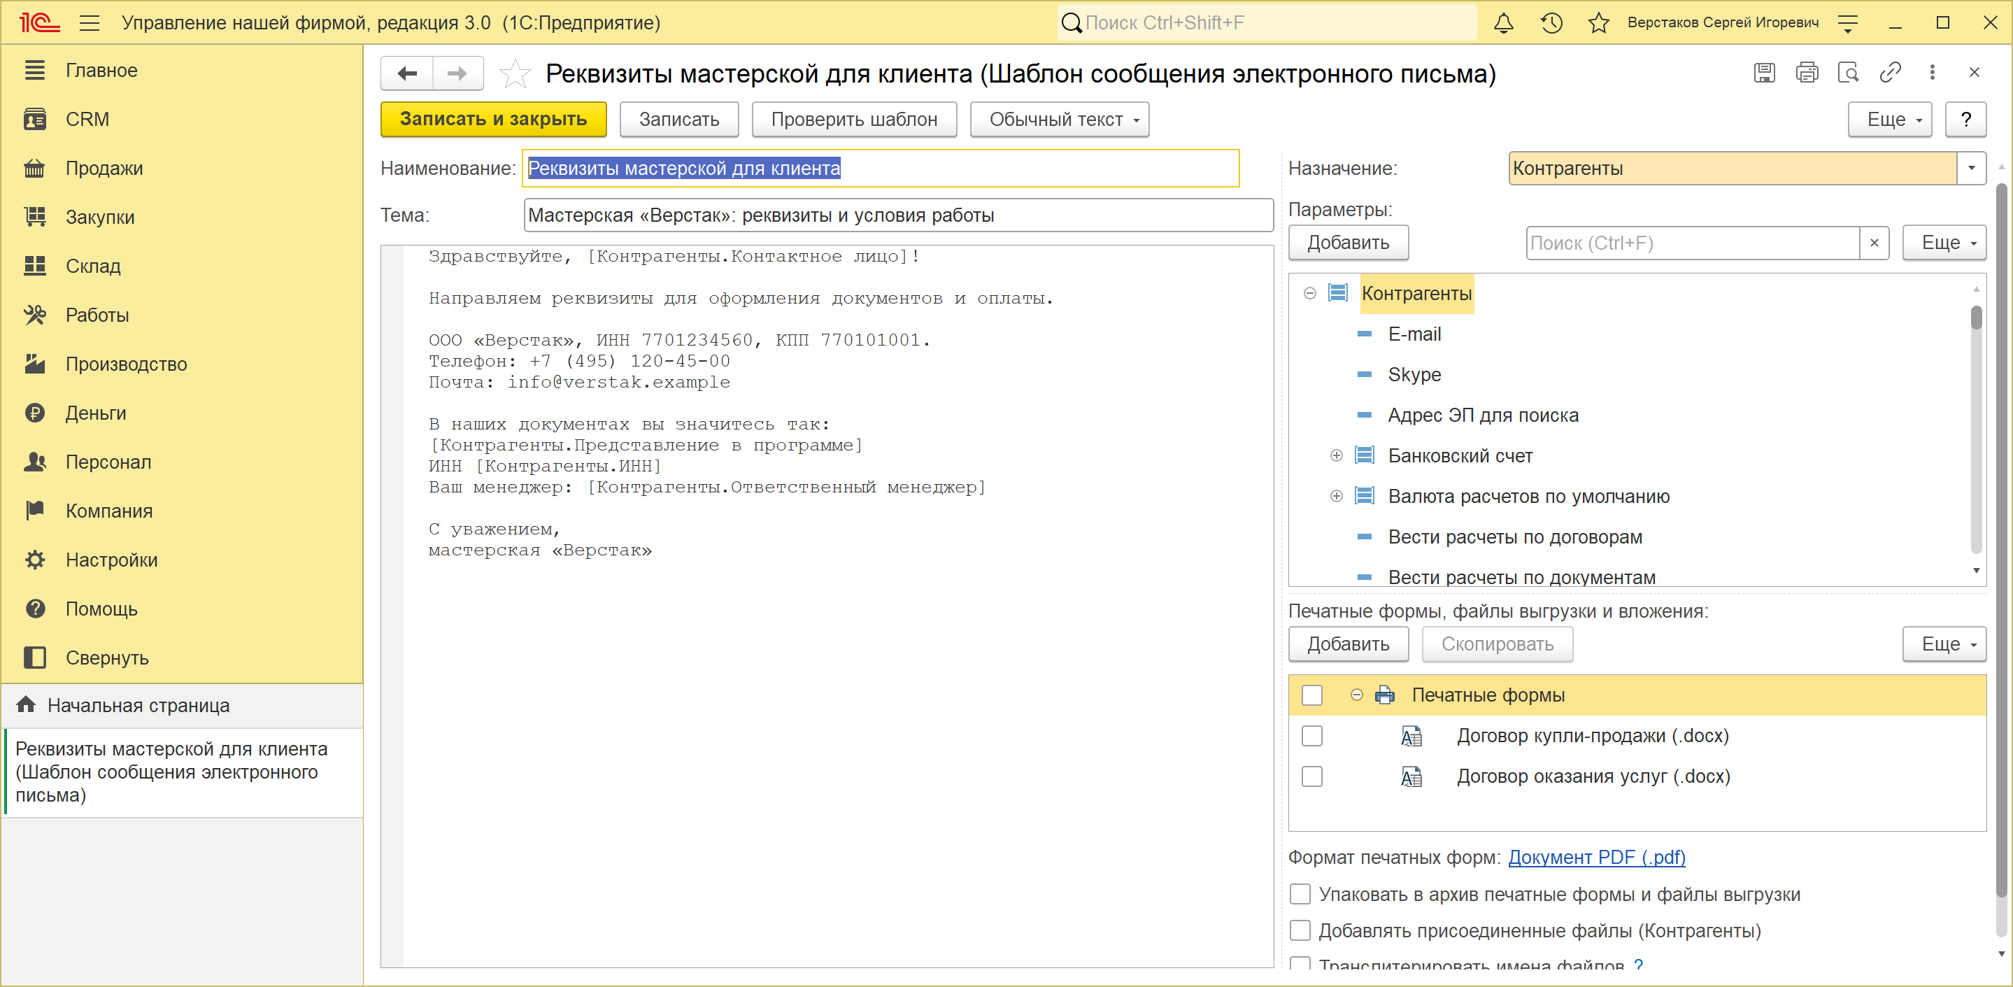Image resolution: width=2013 pixels, height=987 pixels.
Task: Click the Настройки gear icon
Action: (x=34, y=560)
